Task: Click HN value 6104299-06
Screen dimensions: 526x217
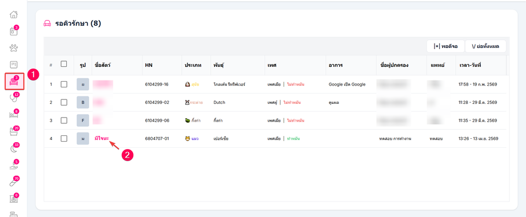Action: (x=157, y=120)
